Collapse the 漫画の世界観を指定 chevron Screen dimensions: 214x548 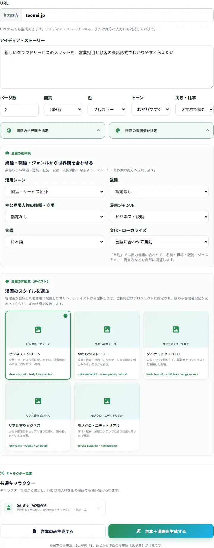(99, 131)
